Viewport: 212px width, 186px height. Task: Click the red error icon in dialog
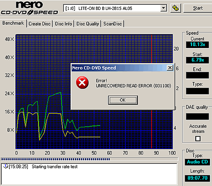pyautogui.click(x=82, y=83)
